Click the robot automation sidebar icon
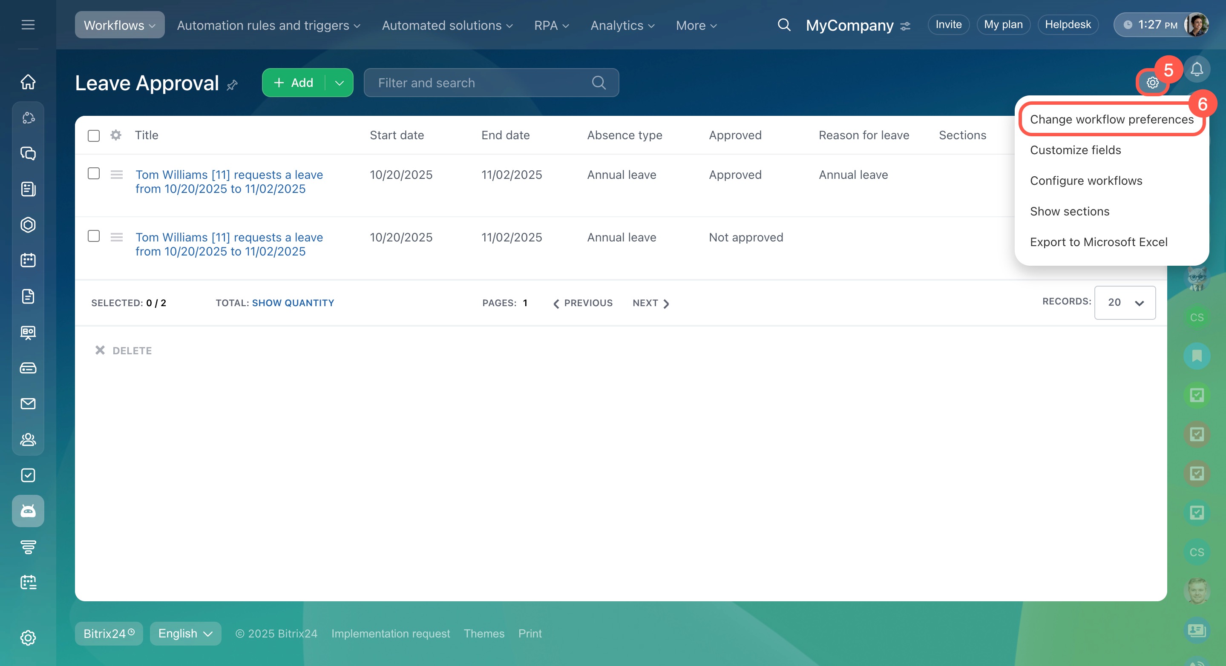 point(28,511)
